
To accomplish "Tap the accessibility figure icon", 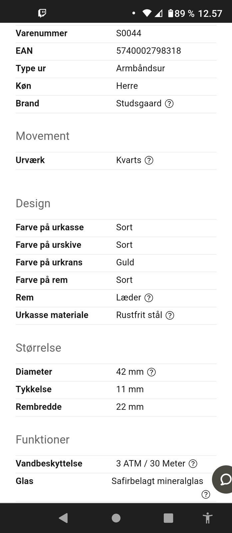I will pyautogui.click(x=207, y=518).
